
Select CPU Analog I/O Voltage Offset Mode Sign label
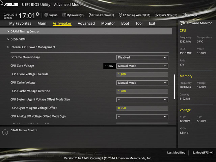pyautogui.click(x=38, y=116)
